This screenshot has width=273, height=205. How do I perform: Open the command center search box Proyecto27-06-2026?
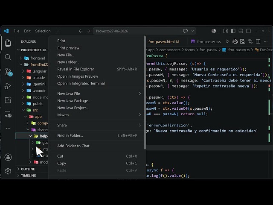pos(144,31)
